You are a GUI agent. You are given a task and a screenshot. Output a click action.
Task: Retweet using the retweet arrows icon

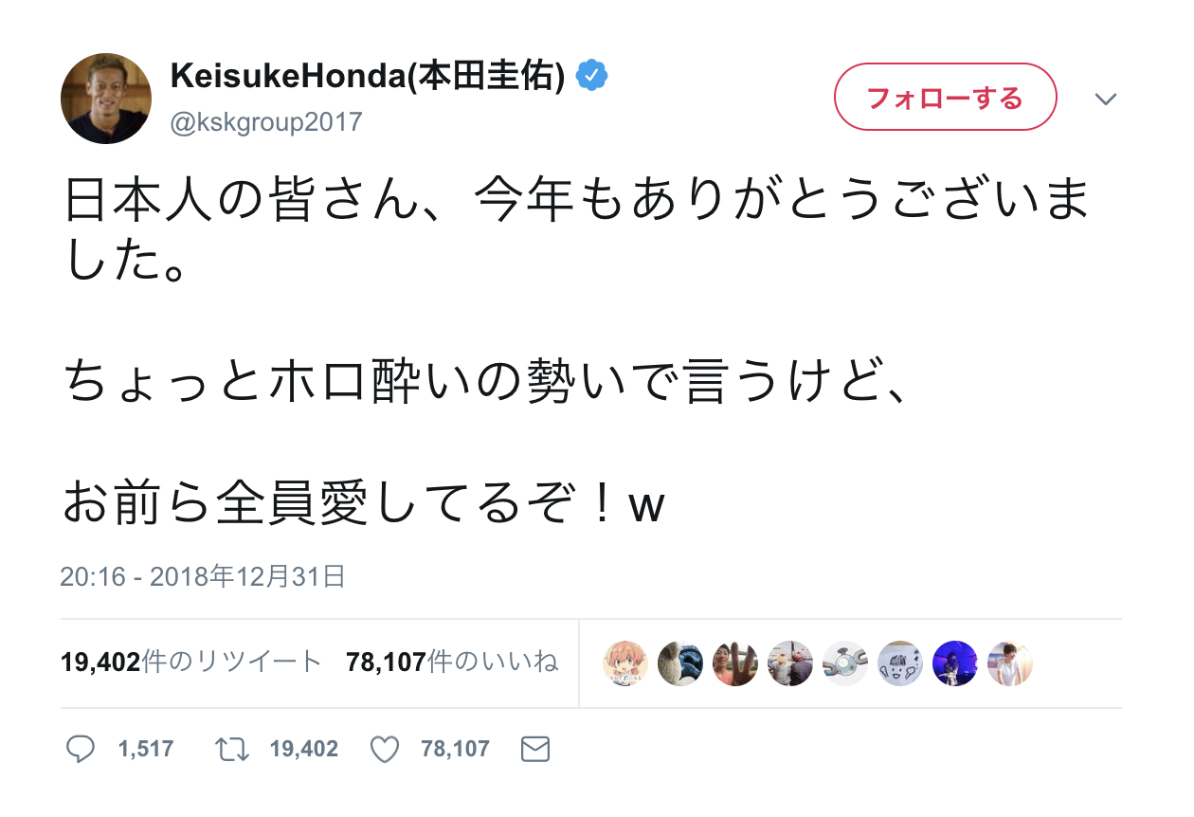[232, 751]
